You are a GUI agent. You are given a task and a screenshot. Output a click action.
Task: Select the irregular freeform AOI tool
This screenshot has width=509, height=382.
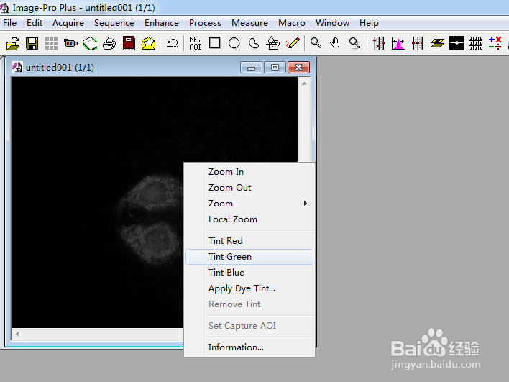pyautogui.click(x=254, y=43)
